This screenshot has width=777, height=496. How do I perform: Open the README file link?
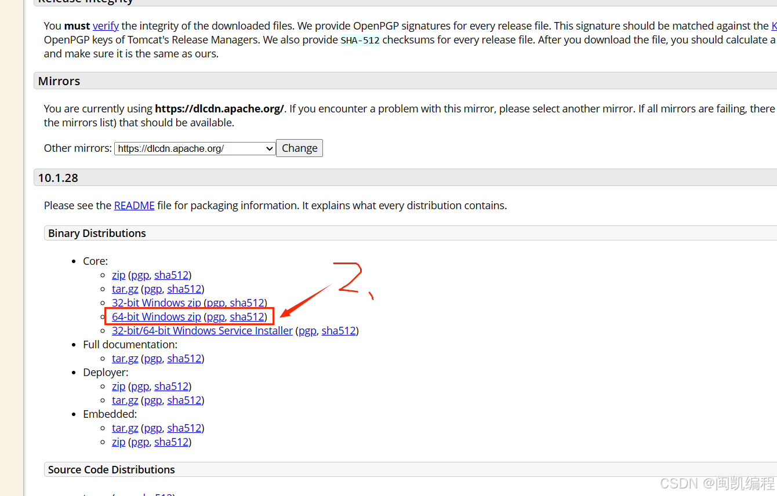click(134, 205)
